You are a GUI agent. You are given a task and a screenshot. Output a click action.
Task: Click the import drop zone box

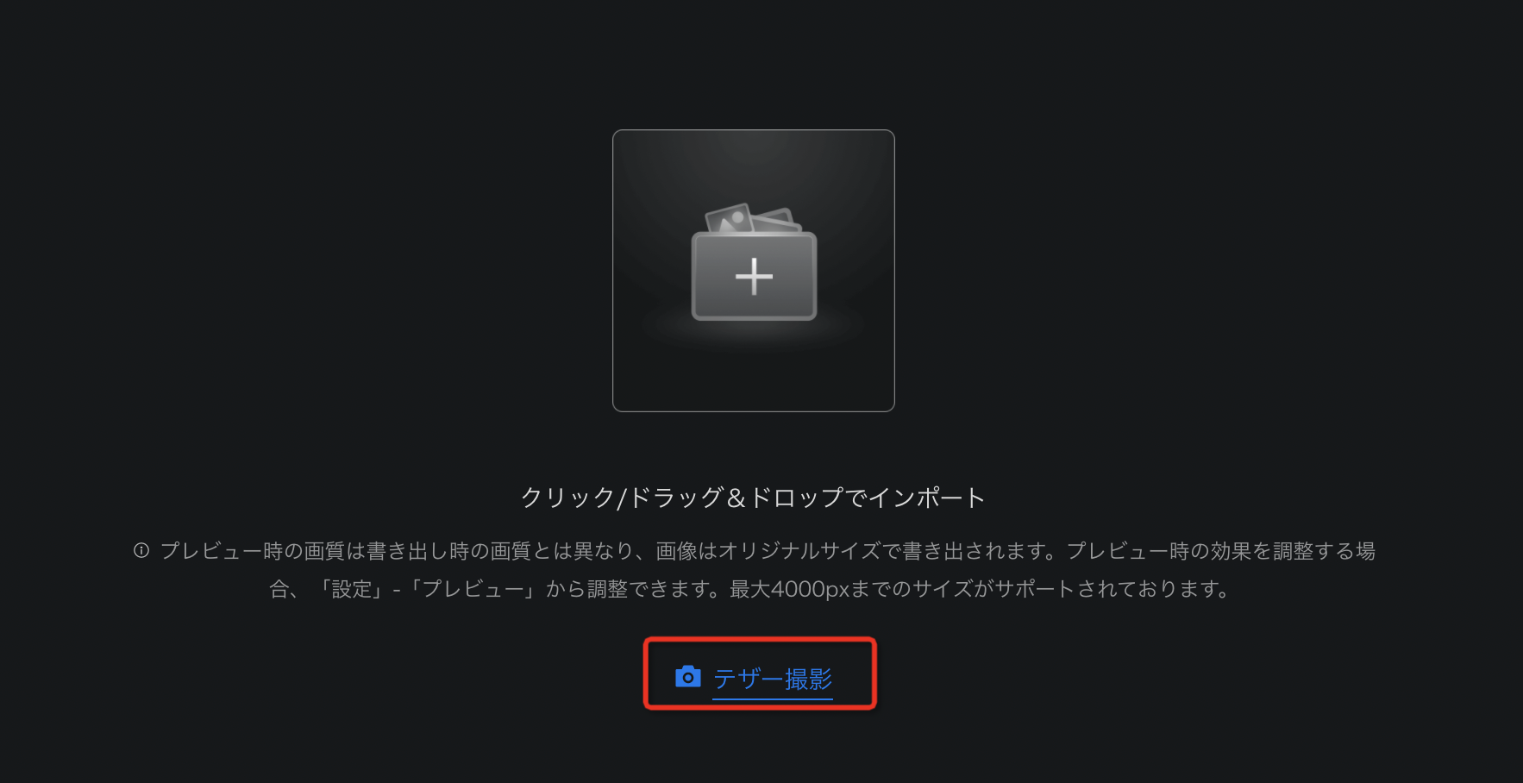click(754, 271)
